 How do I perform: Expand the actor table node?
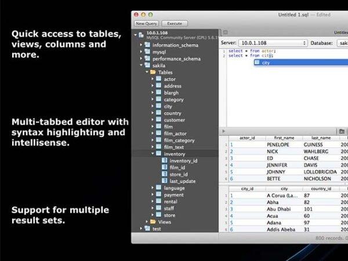pyautogui.click(x=153, y=79)
